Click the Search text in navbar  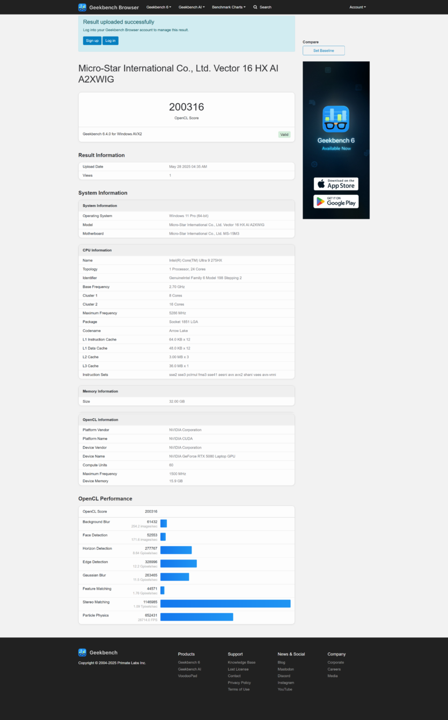pyautogui.click(x=266, y=7)
